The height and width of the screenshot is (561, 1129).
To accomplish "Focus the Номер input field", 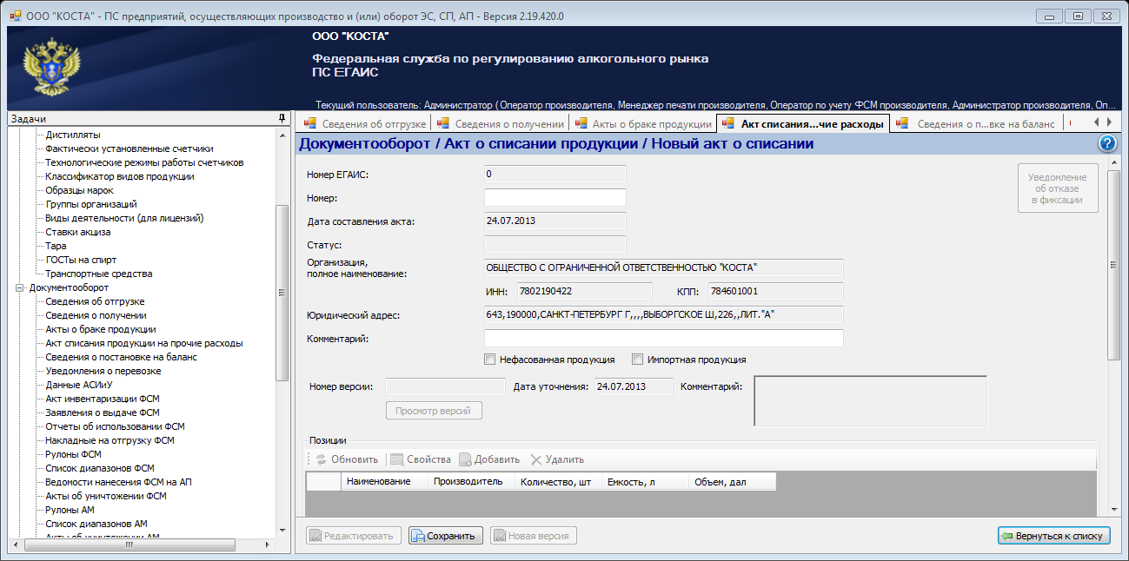I will point(555,198).
